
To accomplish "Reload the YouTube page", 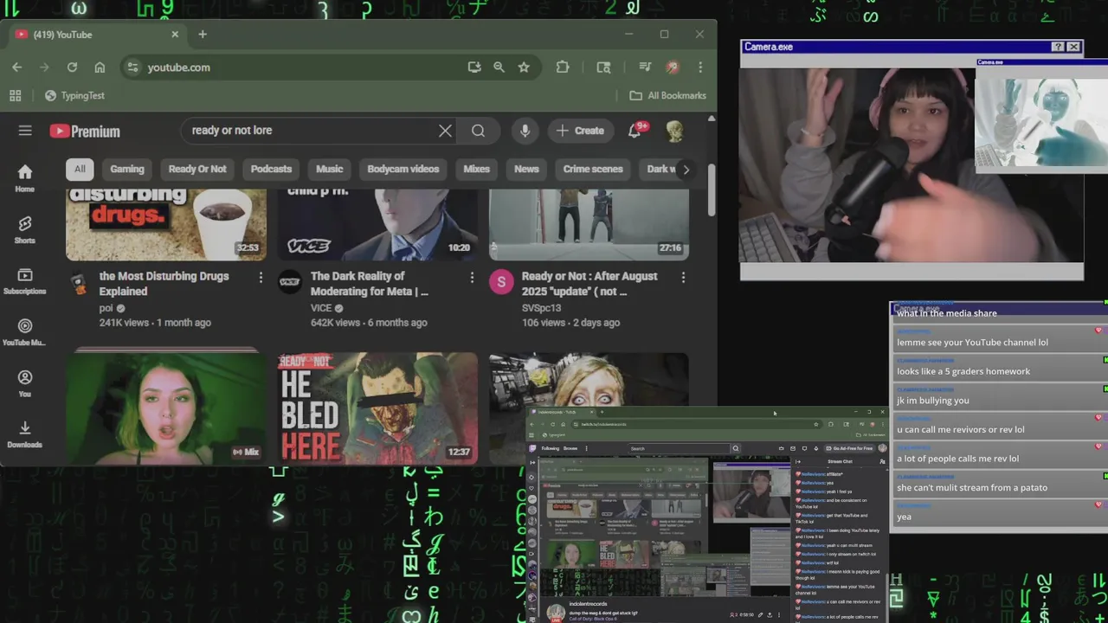I will point(72,67).
